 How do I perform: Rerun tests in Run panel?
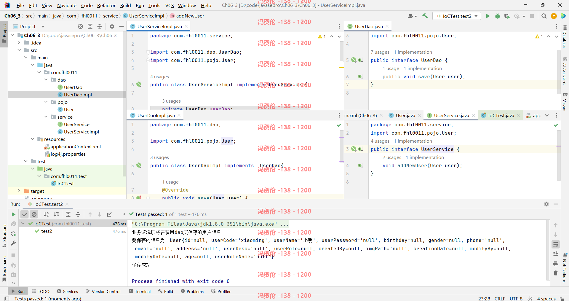click(x=13, y=214)
